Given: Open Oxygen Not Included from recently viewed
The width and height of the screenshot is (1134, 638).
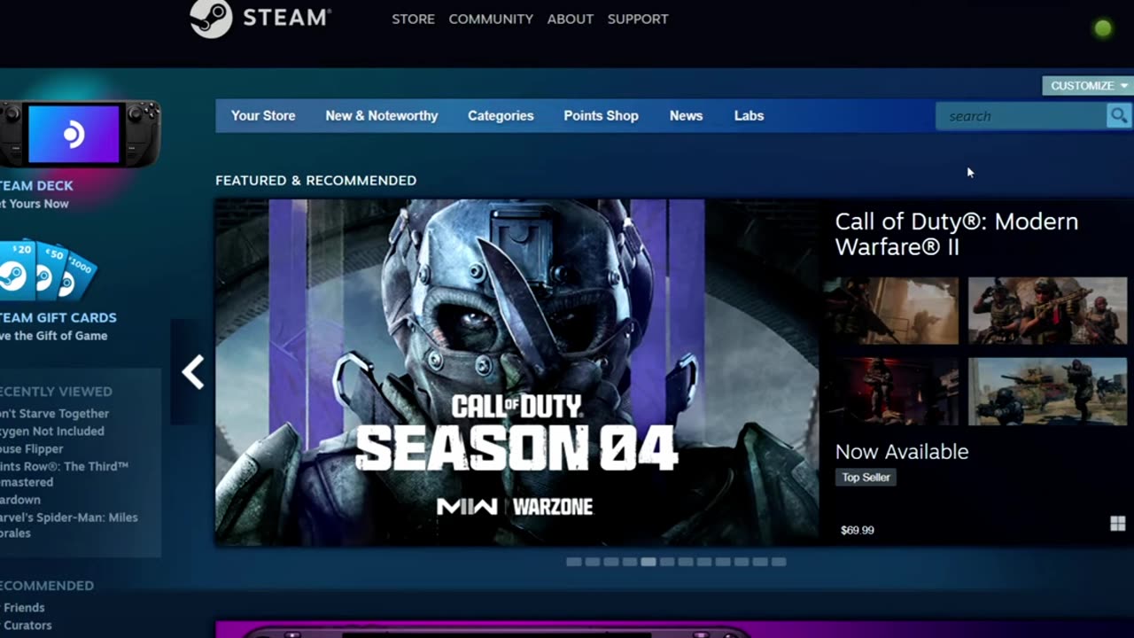Looking at the screenshot, I should pyautogui.click(x=51, y=432).
